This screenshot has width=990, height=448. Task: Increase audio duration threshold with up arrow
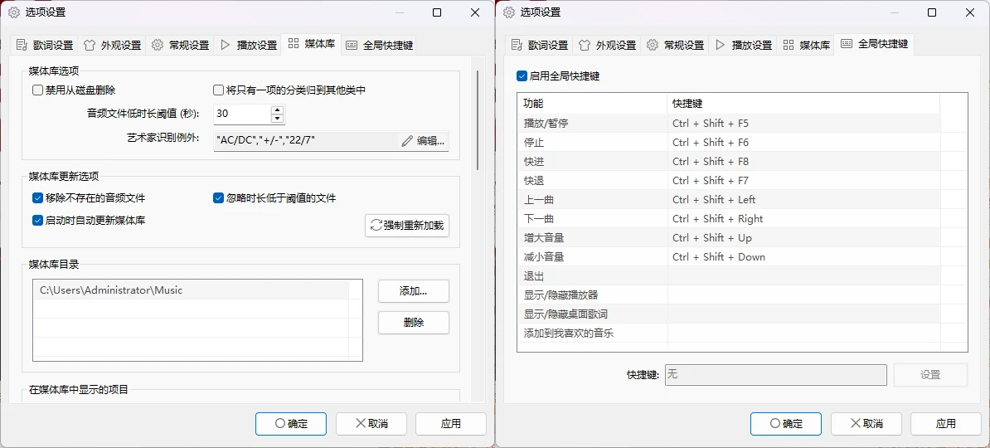tap(277, 110)
